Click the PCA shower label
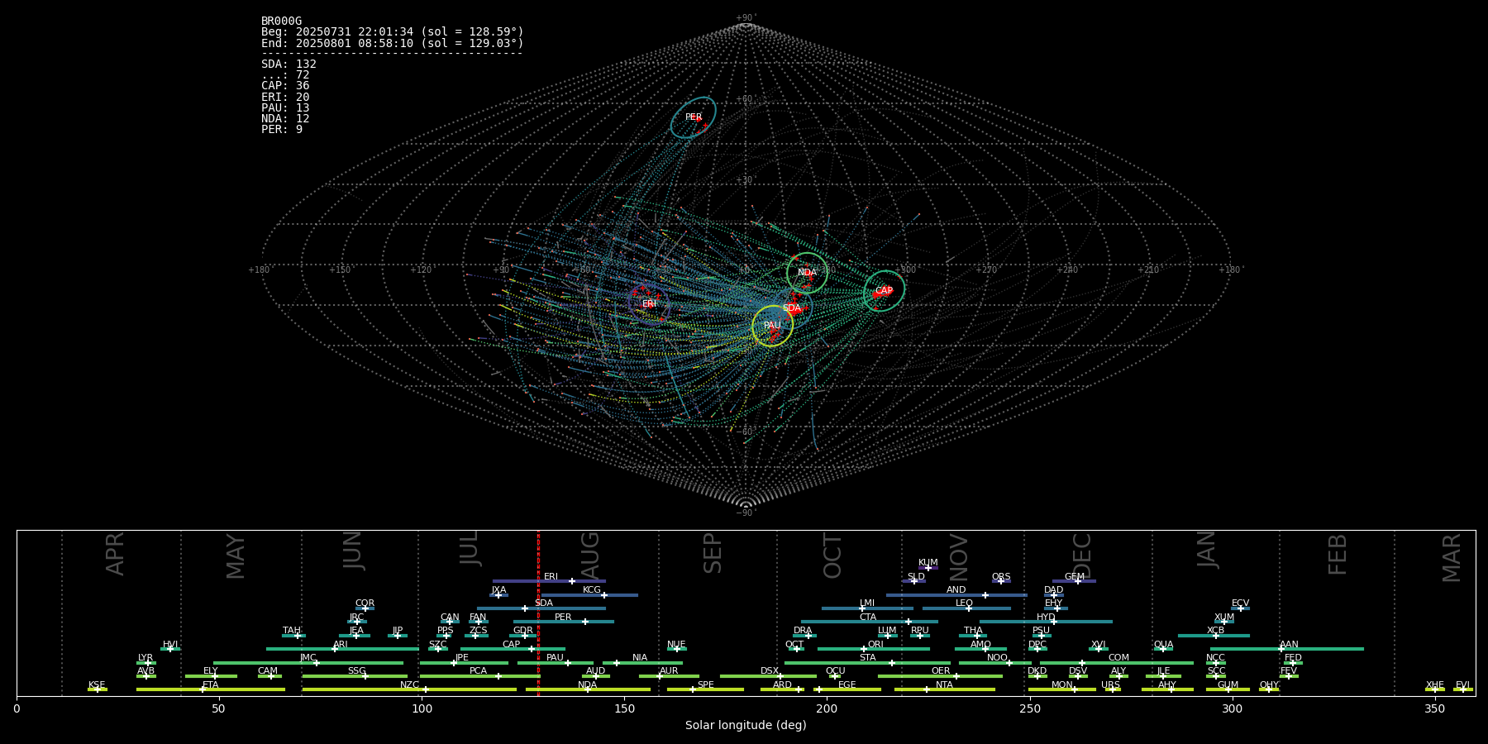This screenshot has width=1488, height=744. click(x=478, y=671)
